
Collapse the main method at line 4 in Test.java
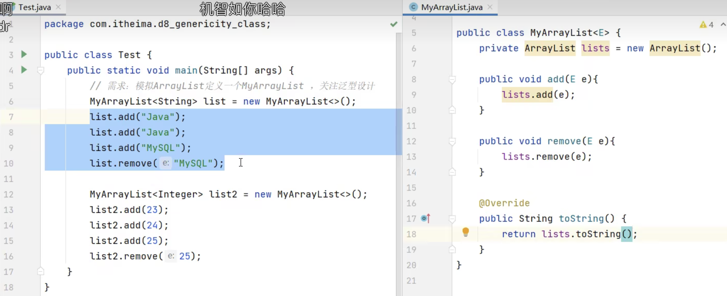coord(41,70)
